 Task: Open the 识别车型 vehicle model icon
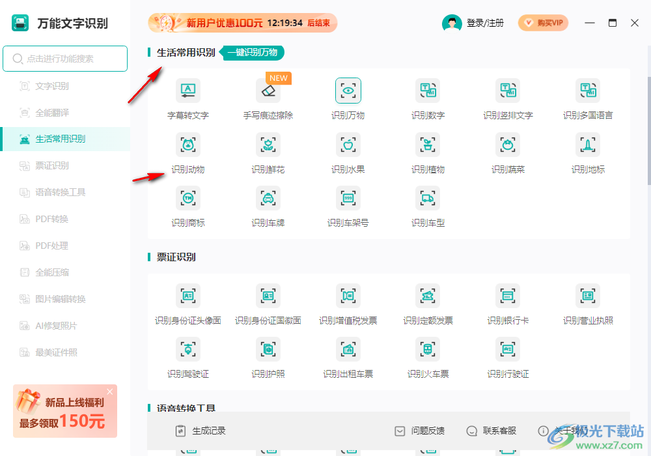pos(428,198)
